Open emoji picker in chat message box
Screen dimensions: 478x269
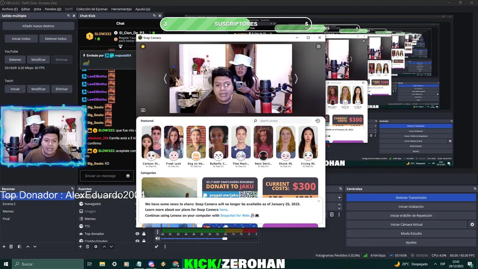pyautogui.click(x=128, y=176)
